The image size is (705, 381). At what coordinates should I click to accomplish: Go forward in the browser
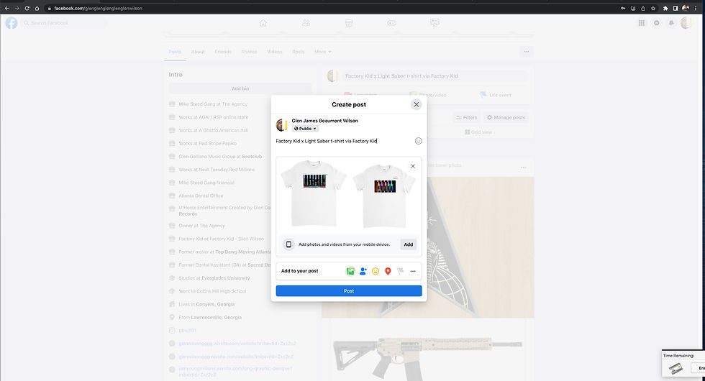17,8
